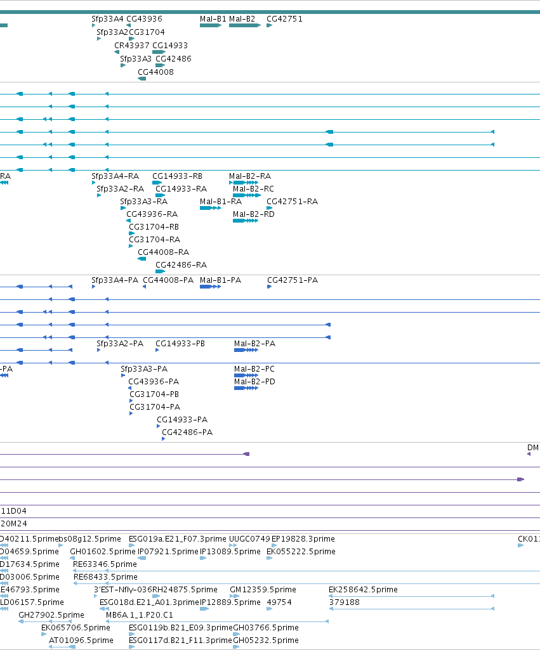Select protein CG42751-PA
This screenshot has width=540, height=650.
click(293, 281)
